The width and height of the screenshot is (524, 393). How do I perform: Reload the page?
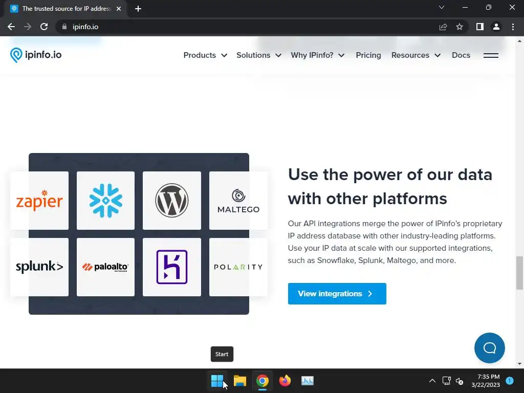pyautogui.click(x=44, y=27)
